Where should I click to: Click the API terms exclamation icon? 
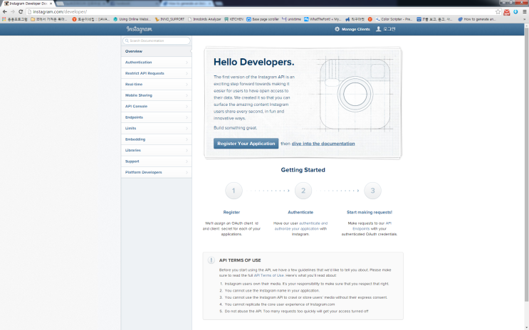(211, 260)
